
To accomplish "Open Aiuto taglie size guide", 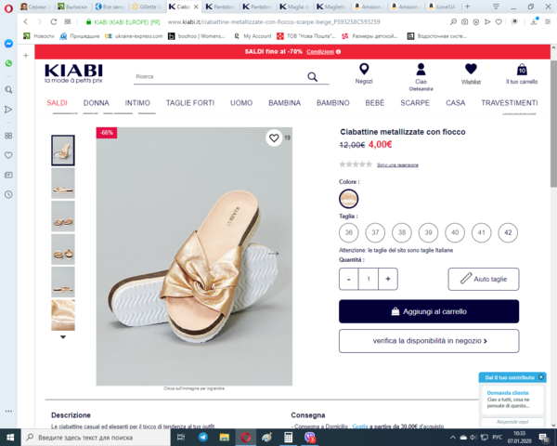I will (x=483, y=279).
